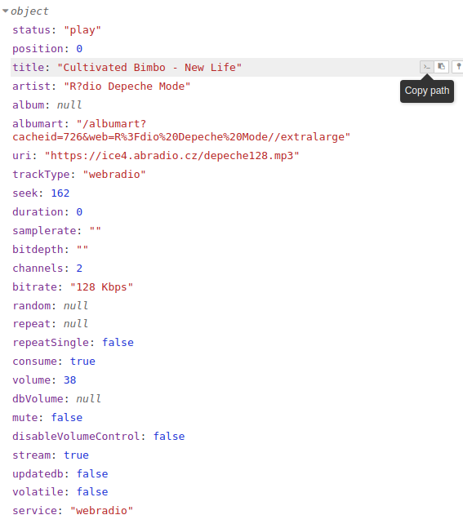Select the bitrate "128 Kbps" value
Viewport: 463px width, 515px height.
coord(101,286)
